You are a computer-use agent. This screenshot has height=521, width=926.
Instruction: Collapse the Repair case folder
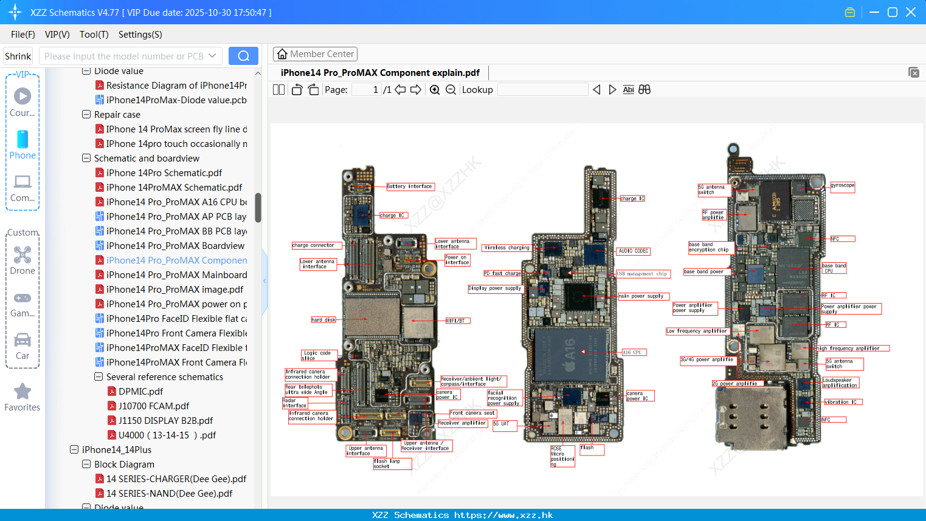[86, 114]
